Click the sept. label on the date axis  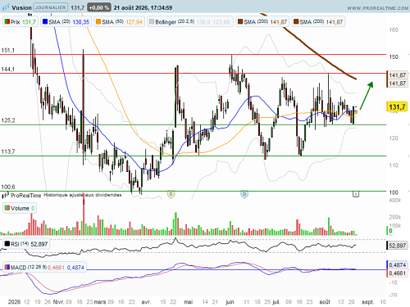367,302
